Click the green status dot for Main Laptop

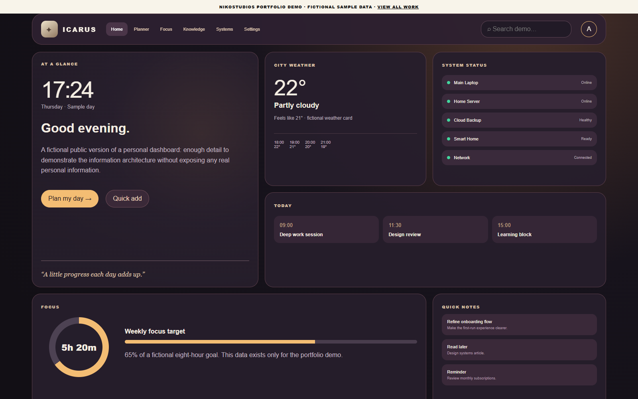pyautogui.click(x=449, y=83)
